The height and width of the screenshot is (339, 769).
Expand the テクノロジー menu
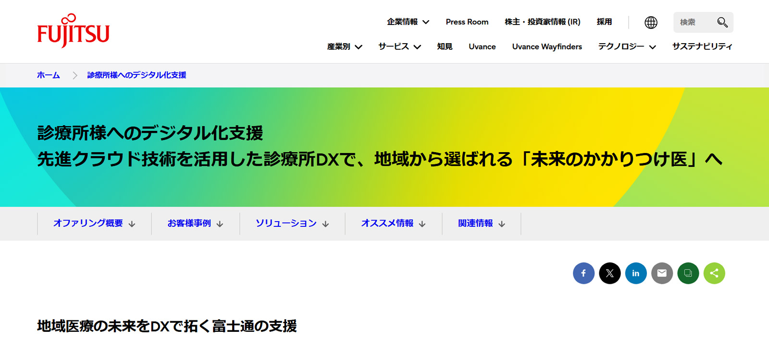(627, 47)
